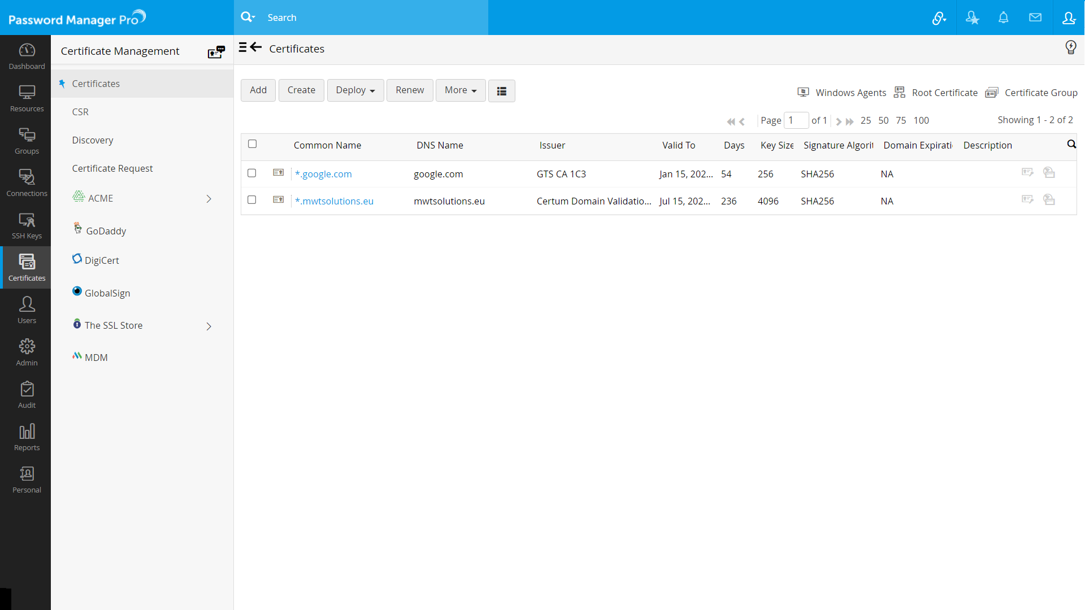Open the Deploy dropdown
The height and width of the screenshot is (610, 1085).
355,90
